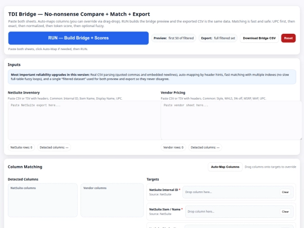Grab the Vendor textarea resize handle
Image resolution: width=304 pixels, height=228 pixels.
pos(301,138)
